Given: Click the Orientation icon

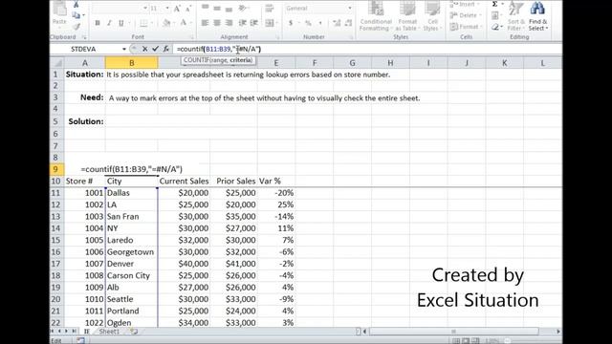Looking at the screenshot, I should 243,9.
